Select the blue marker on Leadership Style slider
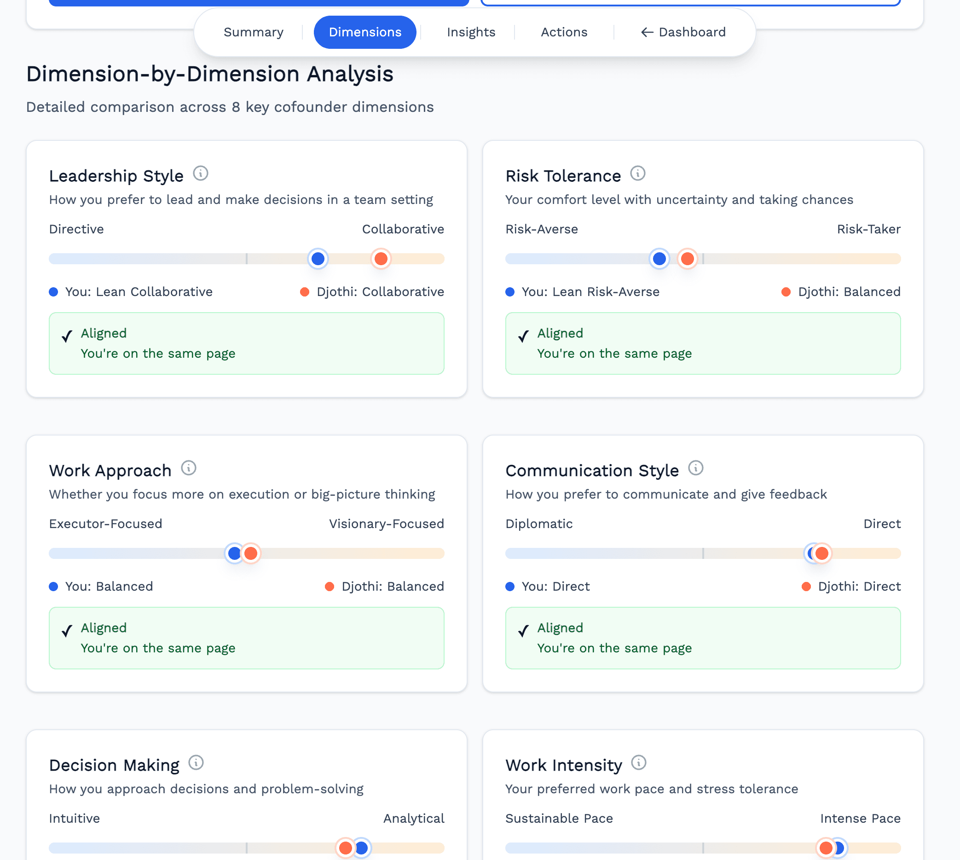 318,258
